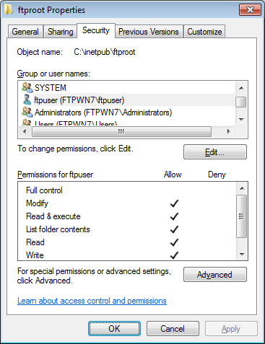Follow Learn about access control link
Screen dimensions: 265x344
(x=92, y=301)
